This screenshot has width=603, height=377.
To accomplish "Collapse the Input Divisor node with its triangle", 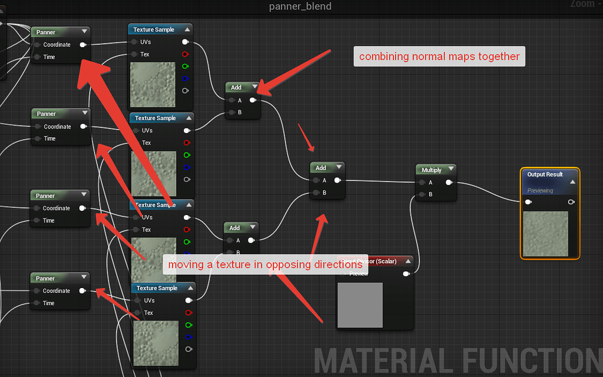I will coord(408,262).
